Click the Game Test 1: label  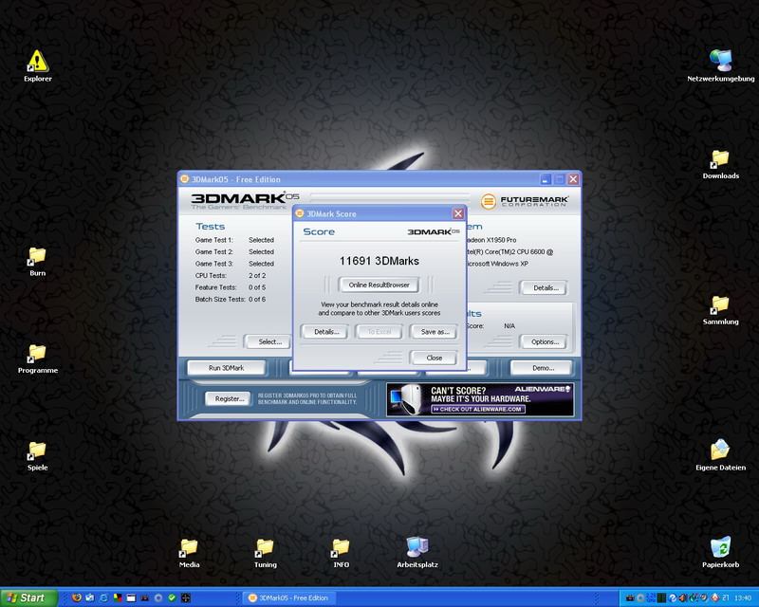[x=214, y=240]
